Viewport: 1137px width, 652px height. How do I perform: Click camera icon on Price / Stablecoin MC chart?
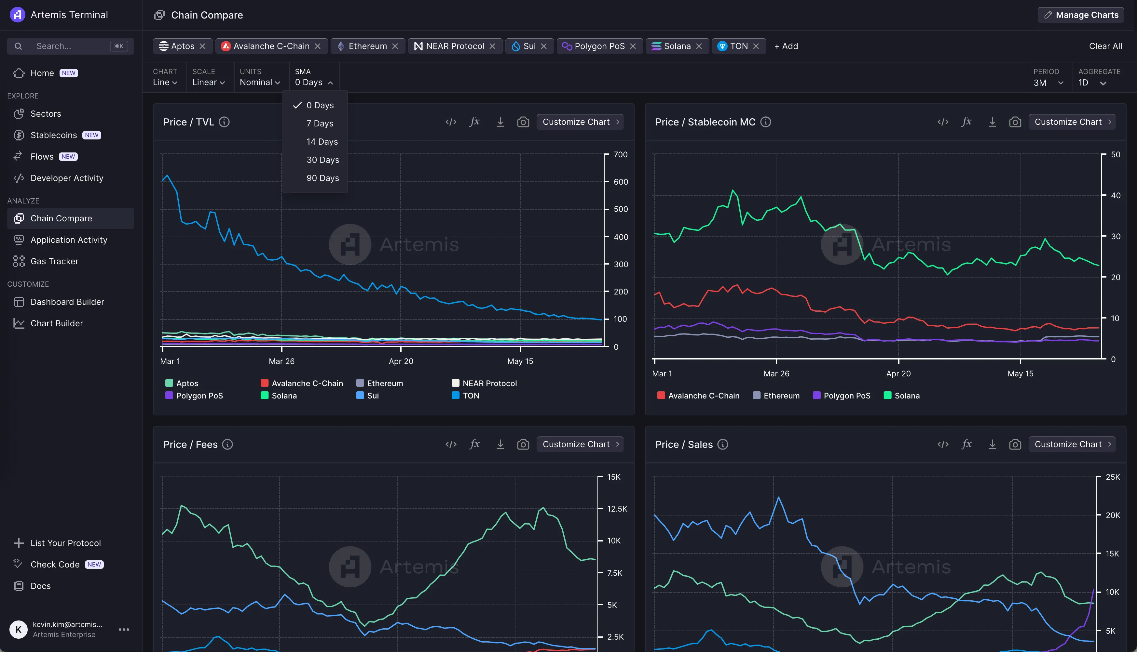(1015, 122)
